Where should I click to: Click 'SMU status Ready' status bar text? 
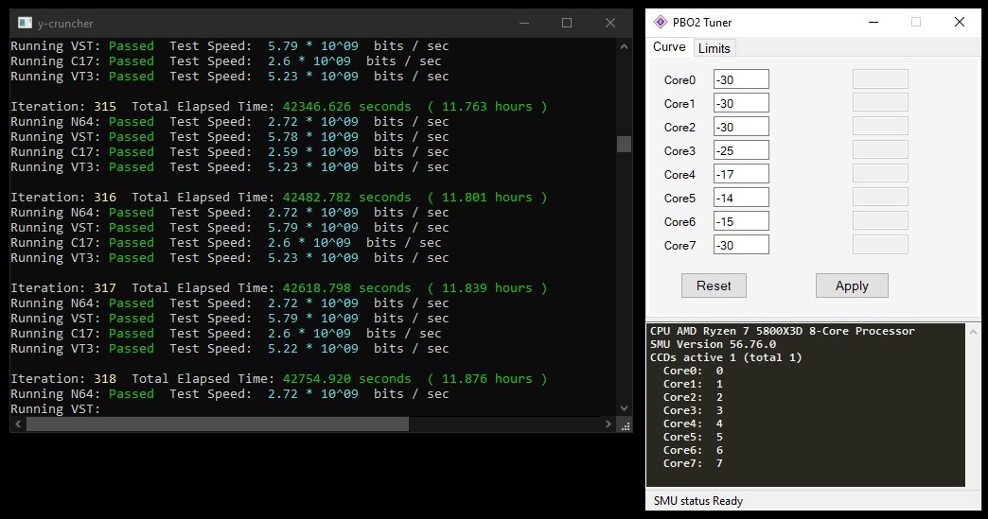point(698,501)
